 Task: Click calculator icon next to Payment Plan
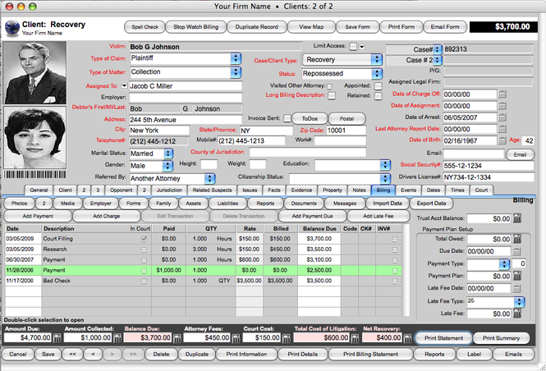tap(517, 276)
